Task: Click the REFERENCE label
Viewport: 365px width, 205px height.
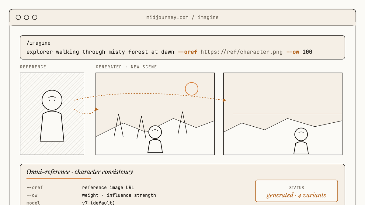Action: tap(33, 67)
